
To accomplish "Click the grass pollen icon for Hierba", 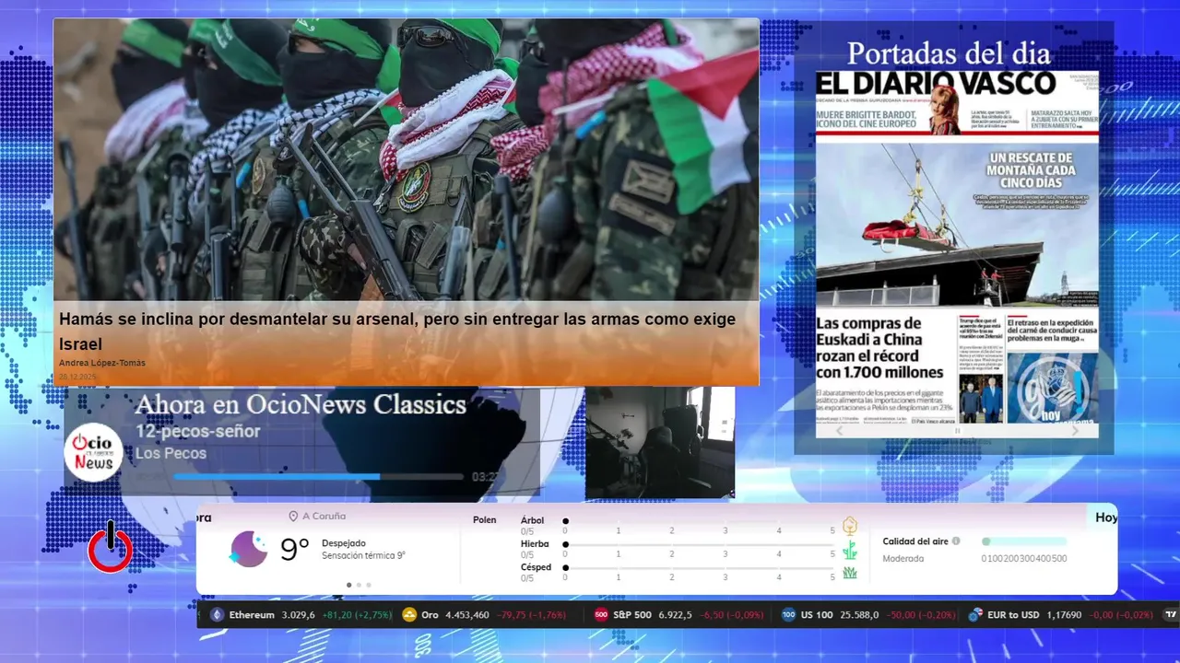I will point(850,551).
